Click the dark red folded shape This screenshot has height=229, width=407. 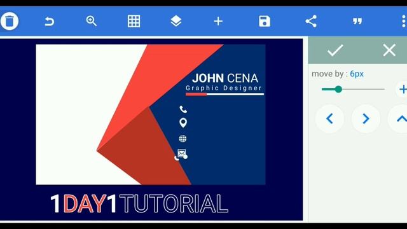click(x=146, y=151)
